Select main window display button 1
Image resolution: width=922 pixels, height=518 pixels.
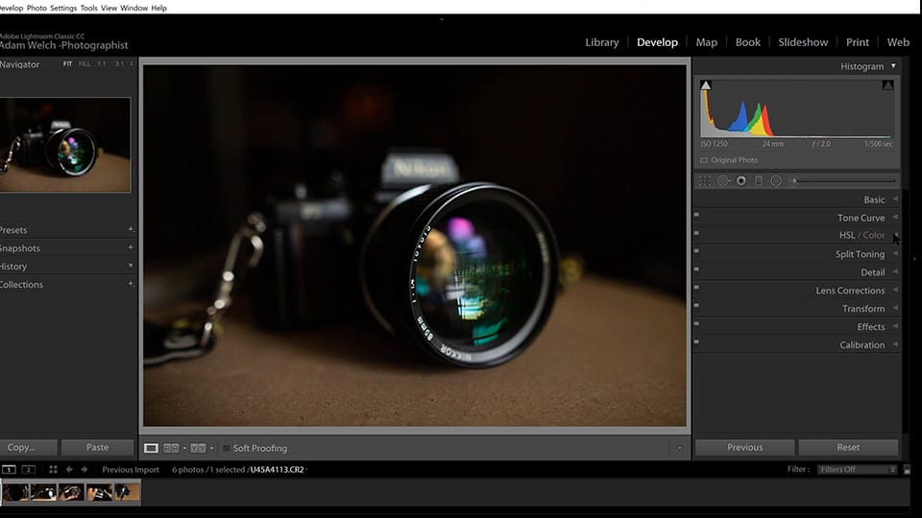pyautogui.click(x=9, y=469)
